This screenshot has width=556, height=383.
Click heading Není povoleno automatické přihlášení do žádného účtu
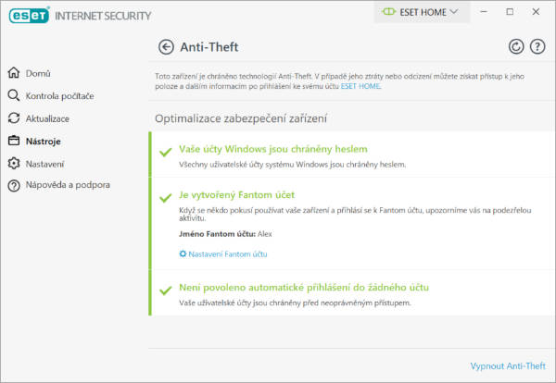tap(304, 288)
